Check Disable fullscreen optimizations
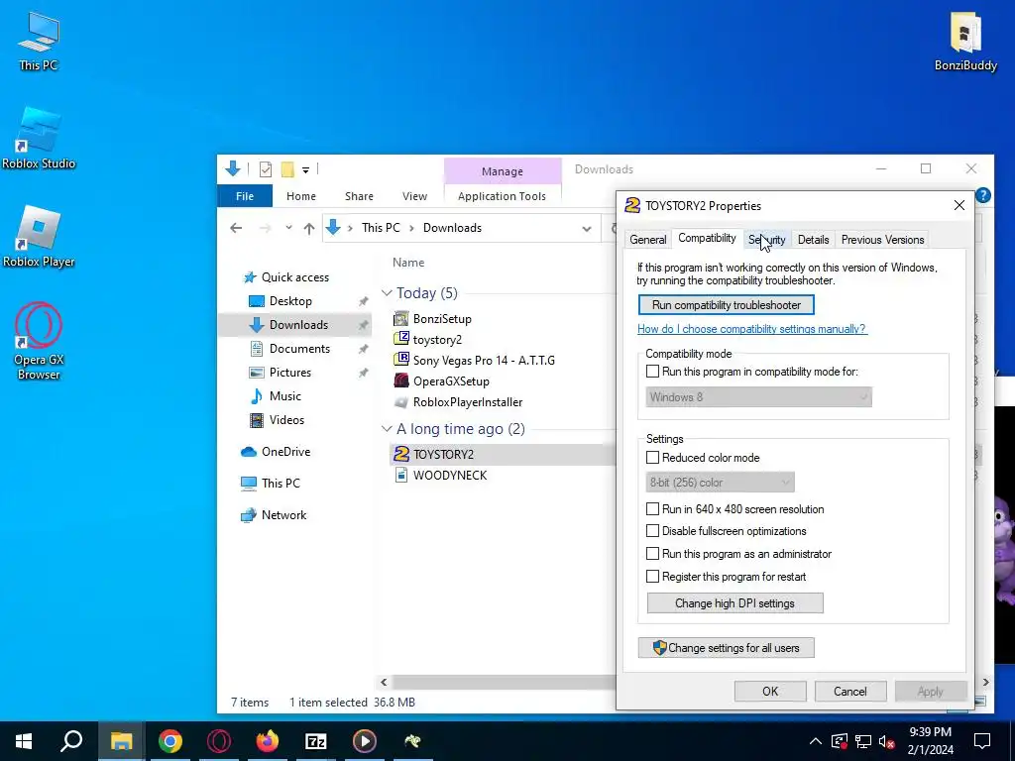The width and height of the screenshot is (1015, 761). click(652, 531)
